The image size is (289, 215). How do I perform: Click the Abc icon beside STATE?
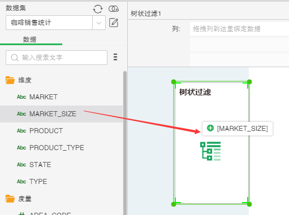click(x=21, y=165)
